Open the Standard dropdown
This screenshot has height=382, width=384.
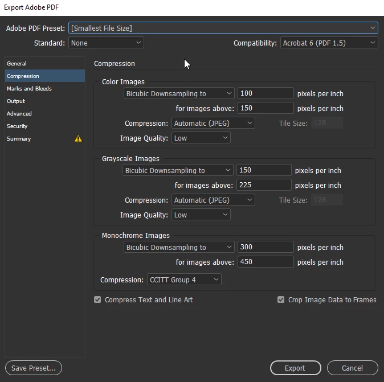(x=106, y=43)
